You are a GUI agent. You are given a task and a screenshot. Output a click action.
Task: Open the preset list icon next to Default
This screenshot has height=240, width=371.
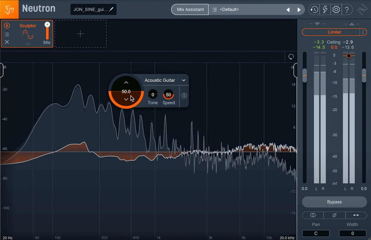click(214, 10)
